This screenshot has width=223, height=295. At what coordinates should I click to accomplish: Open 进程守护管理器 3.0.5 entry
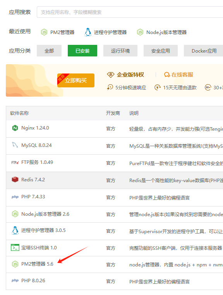point(43,230)
